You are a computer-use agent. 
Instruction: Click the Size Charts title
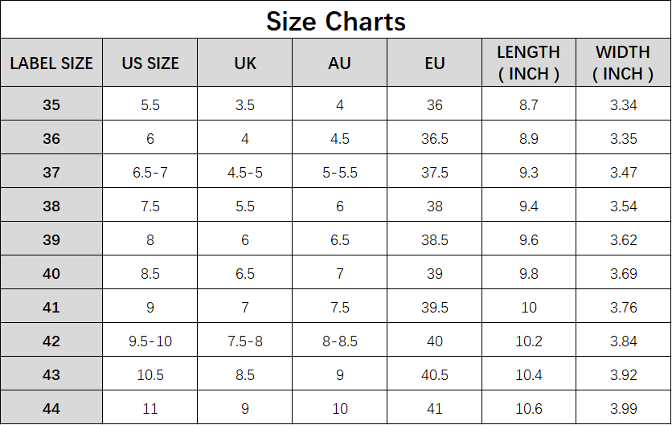click(x=336, y=21)
